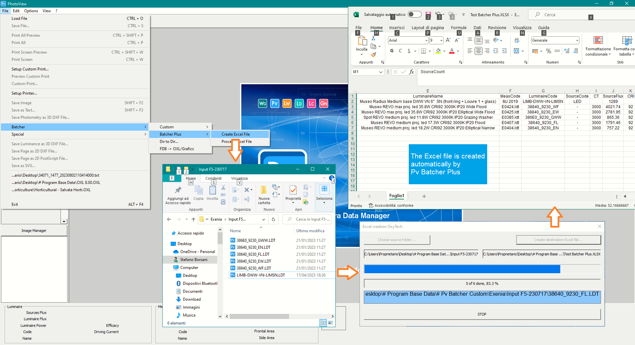Decrease font size in Excel ribbon
Screen dimensions: 635x345
tap(457, 40)
